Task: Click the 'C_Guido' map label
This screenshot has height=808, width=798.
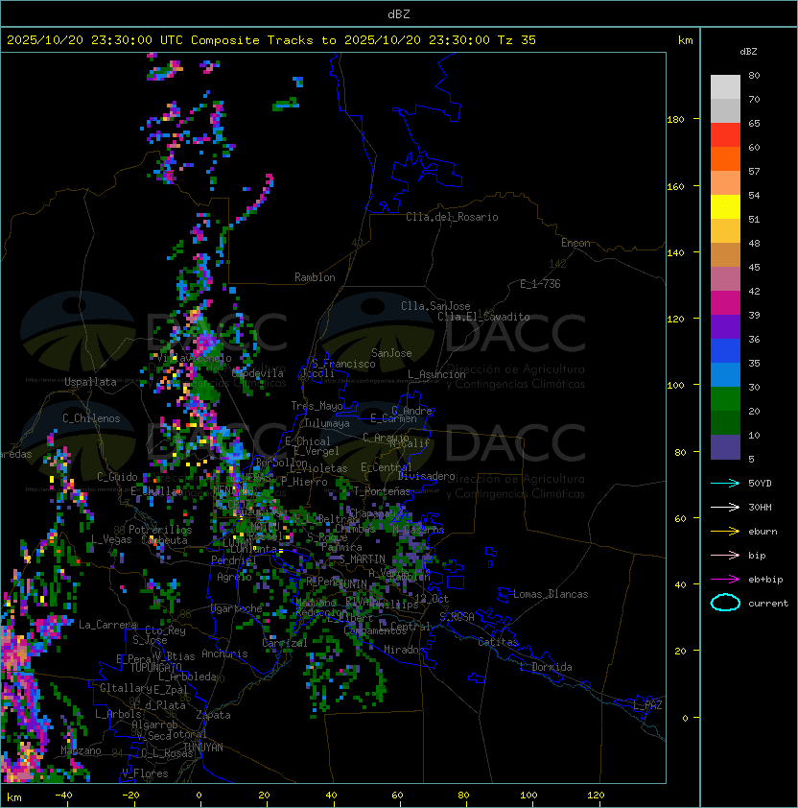Action: point(117,477)
